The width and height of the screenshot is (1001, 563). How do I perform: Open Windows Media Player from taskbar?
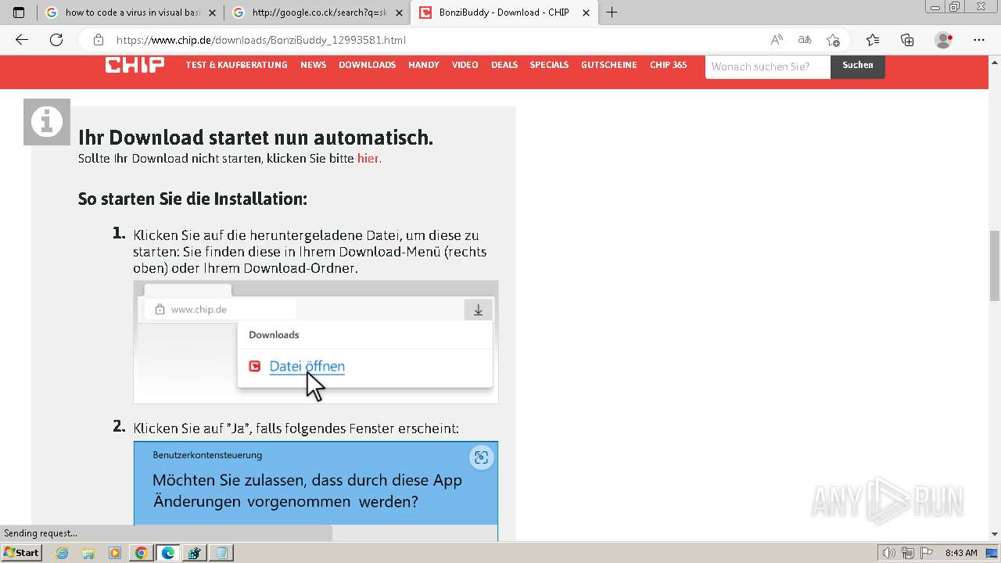point(115,553)
